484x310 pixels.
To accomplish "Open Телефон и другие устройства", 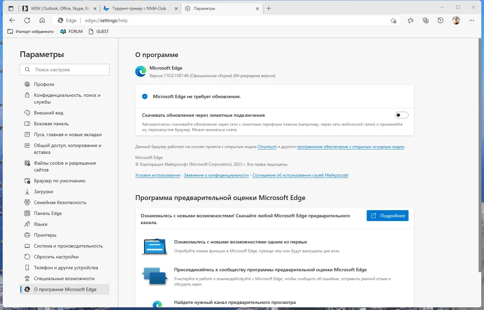I will pos(65,268).
